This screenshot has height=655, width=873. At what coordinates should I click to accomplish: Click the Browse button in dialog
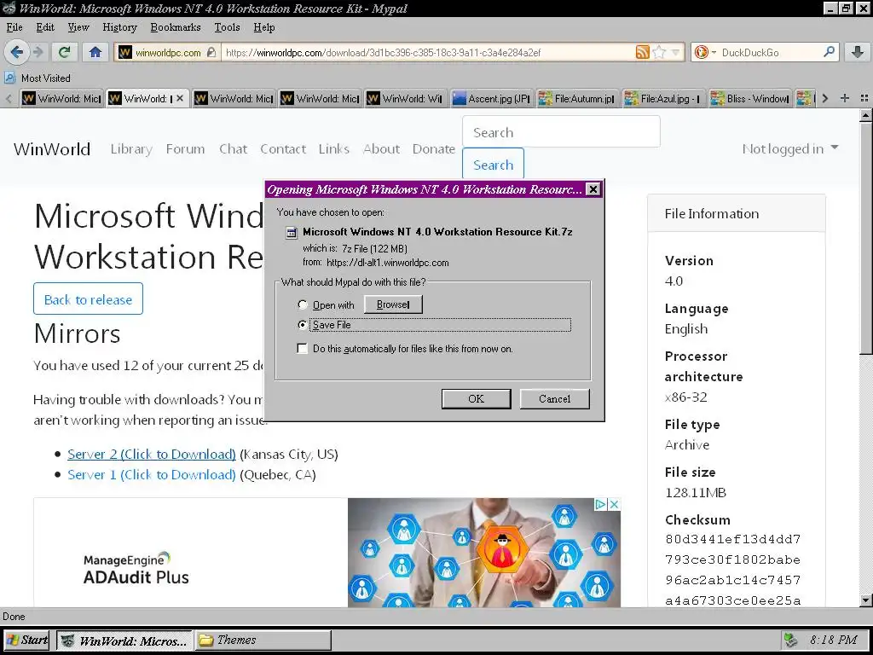tap(393, 304)
